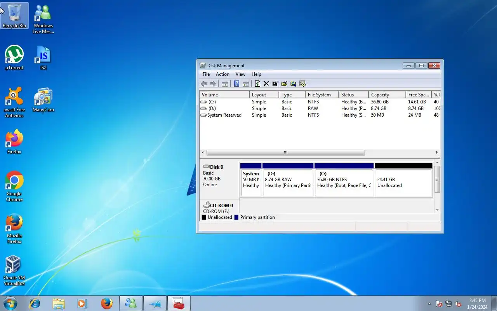This screenshot has width=497, height=311.
Task: Open the File menu
Action: [x=206, y=74]
